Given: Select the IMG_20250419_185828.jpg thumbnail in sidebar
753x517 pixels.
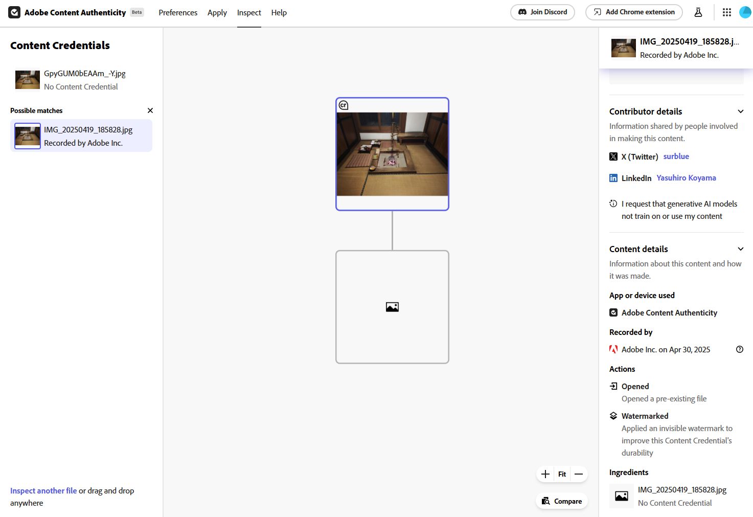Looking at the screenshot, I should pyautogui.click(x=27, y=136).
